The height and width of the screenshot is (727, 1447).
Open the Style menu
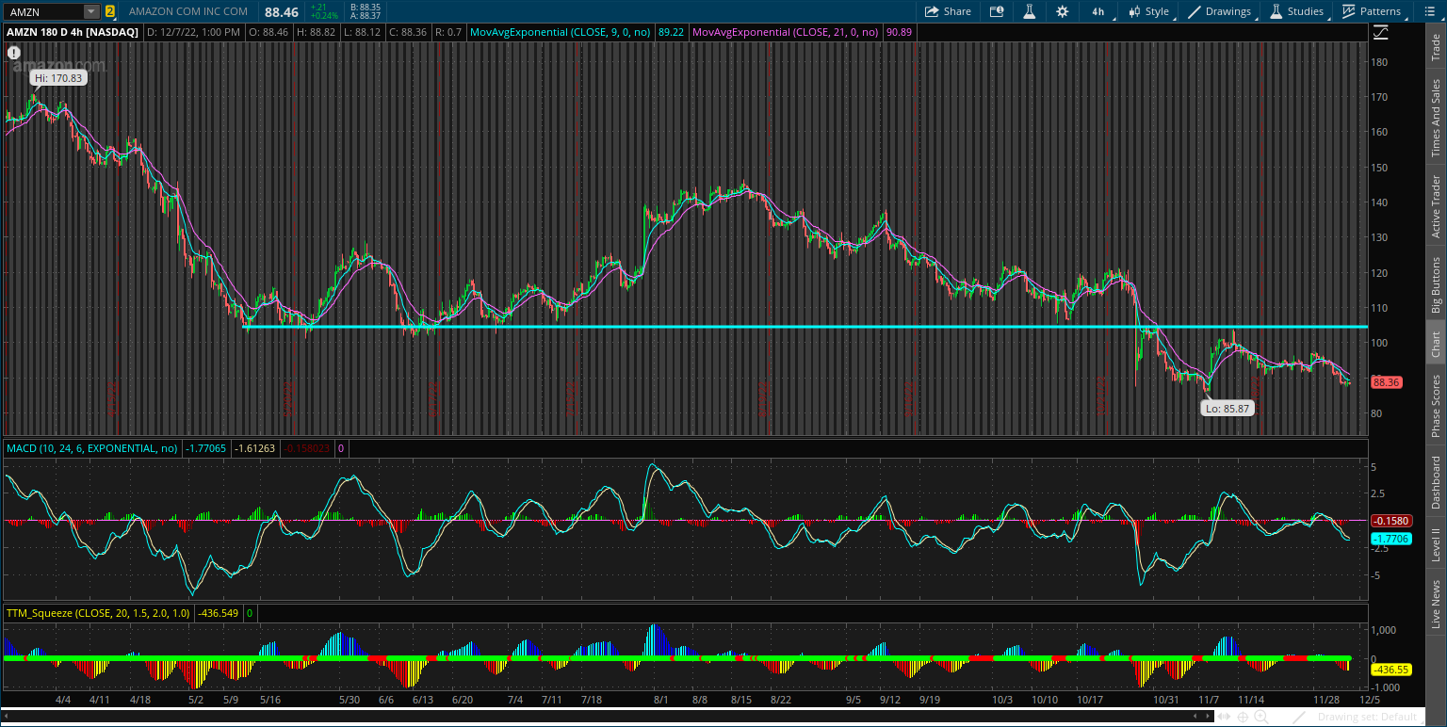[1148, 11]
